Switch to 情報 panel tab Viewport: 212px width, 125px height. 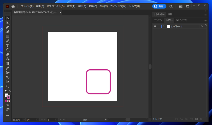[170, 14]
